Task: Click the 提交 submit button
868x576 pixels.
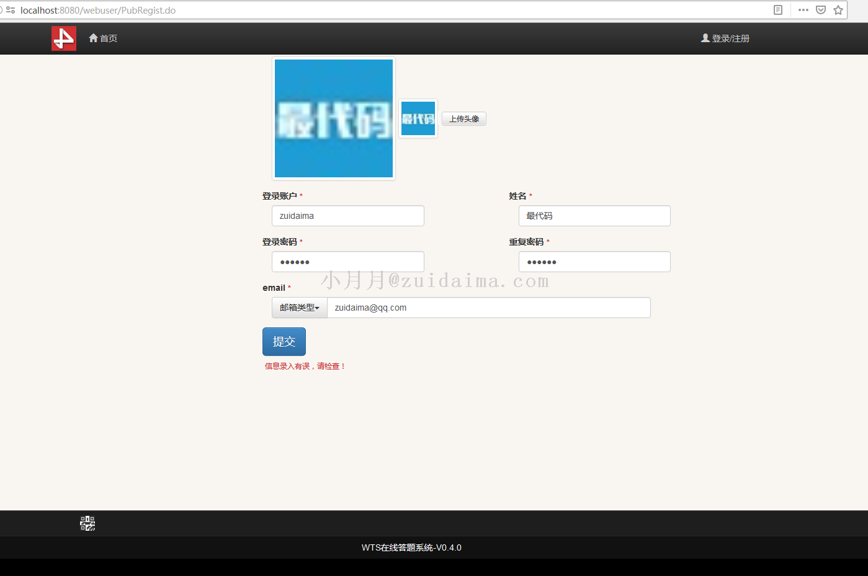Action: (x=284, y=342)
